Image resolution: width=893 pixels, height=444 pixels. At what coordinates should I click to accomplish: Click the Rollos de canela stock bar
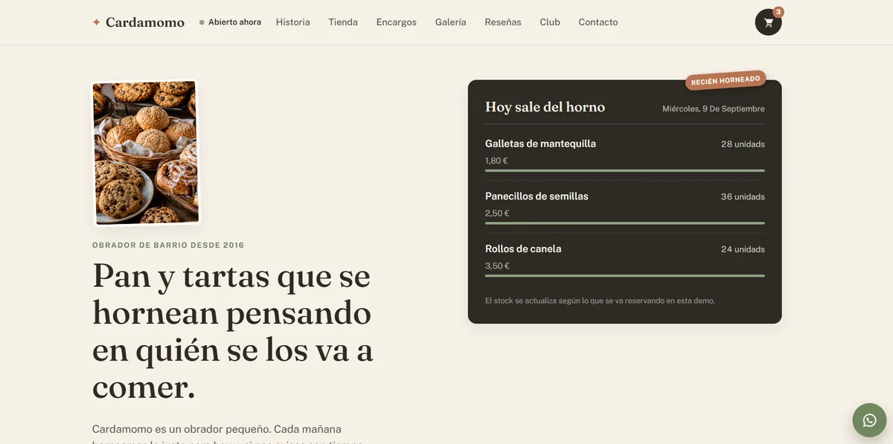coord(624,276)
